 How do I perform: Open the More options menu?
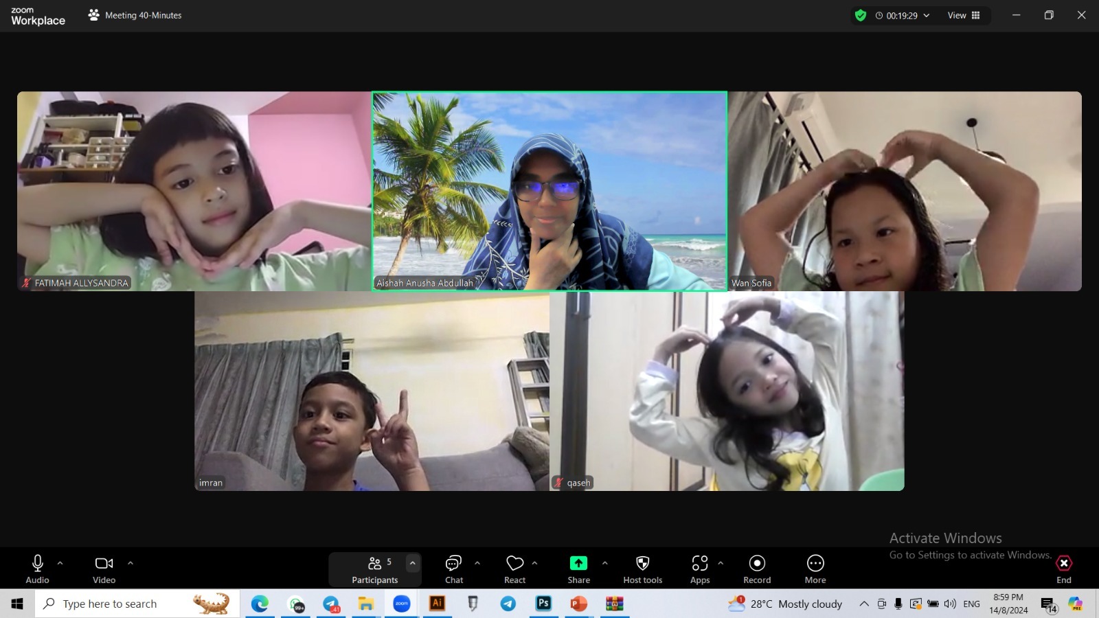(815, 569)
